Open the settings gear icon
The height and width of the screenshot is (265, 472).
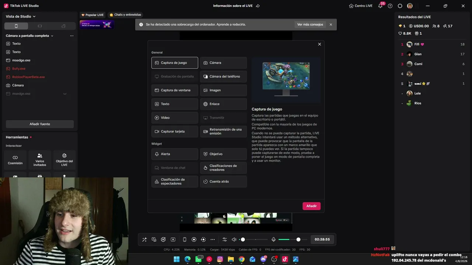(400, 6)
